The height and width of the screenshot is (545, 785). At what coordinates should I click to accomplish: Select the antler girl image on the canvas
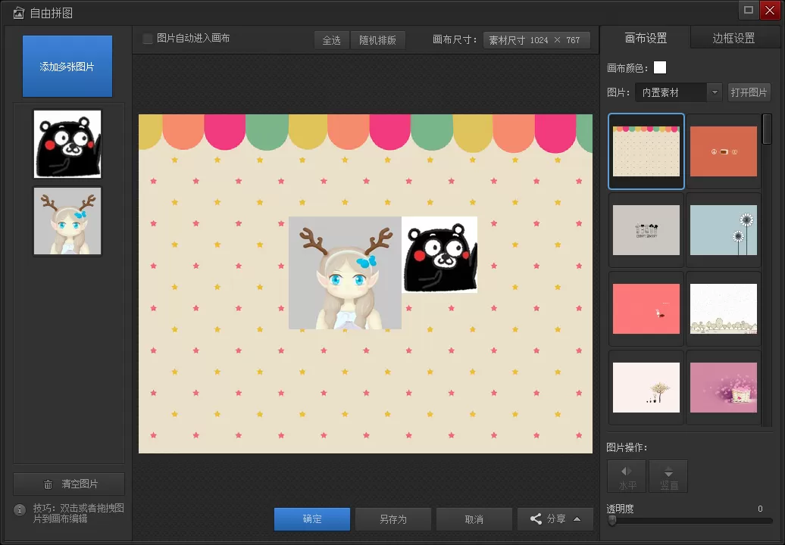pos(345,273)
